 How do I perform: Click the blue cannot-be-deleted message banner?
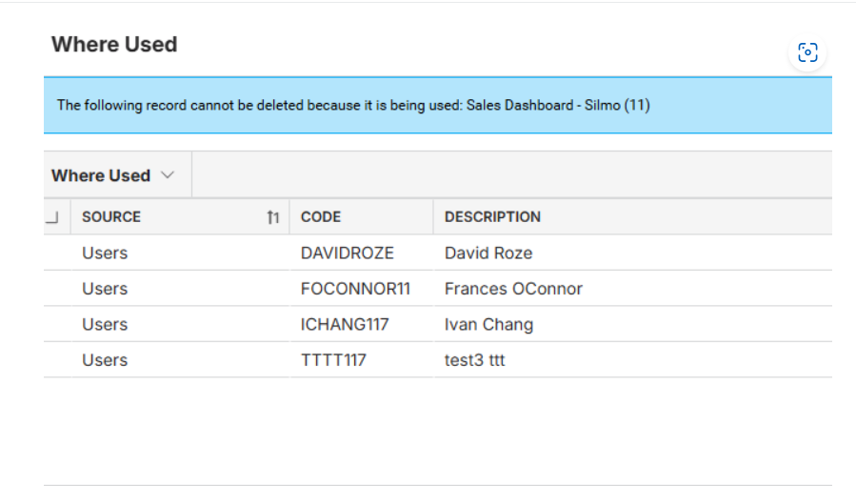coord(438,105)
